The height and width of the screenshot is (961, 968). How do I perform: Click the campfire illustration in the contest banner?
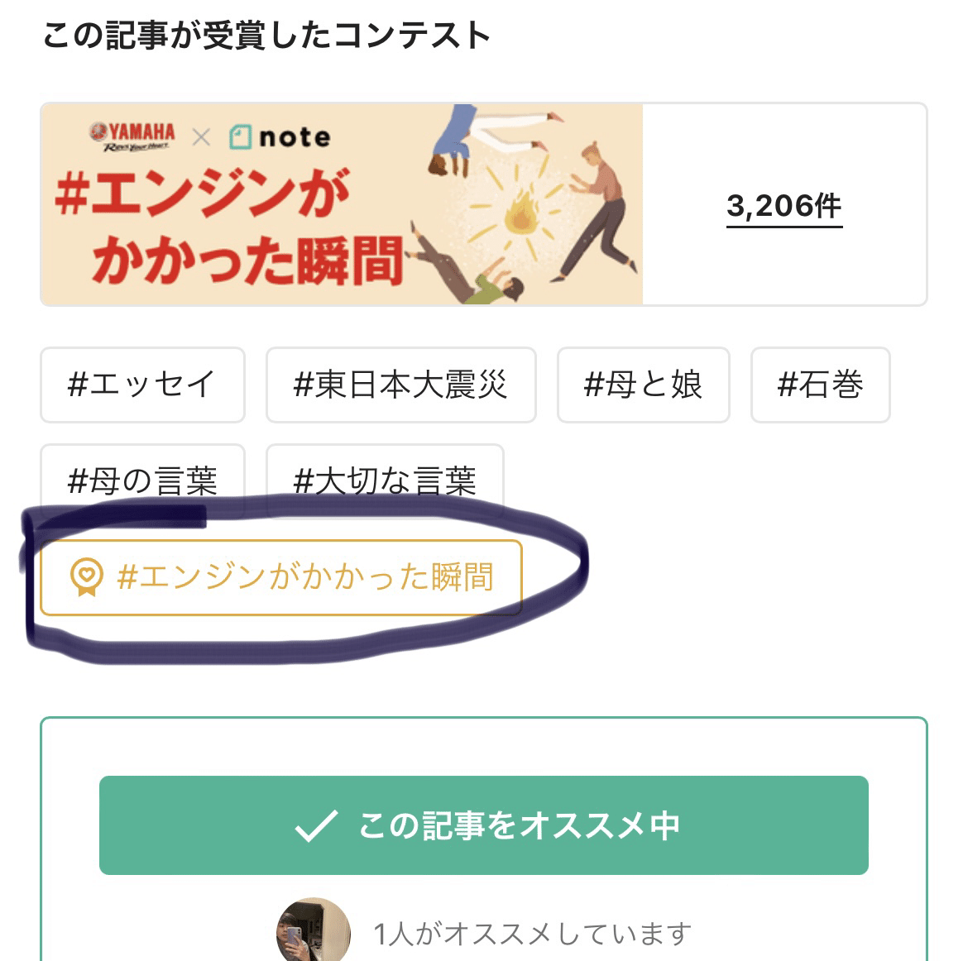[522, 213]
